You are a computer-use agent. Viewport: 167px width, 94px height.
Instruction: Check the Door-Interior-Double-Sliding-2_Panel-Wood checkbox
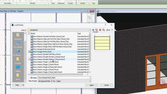click(x=29, y=59)
